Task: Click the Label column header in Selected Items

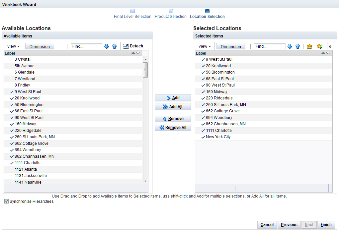Action: [x=264, y=53]
